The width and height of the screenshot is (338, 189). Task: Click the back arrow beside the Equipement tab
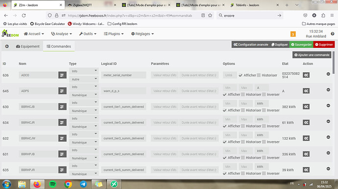click(7, 46)
